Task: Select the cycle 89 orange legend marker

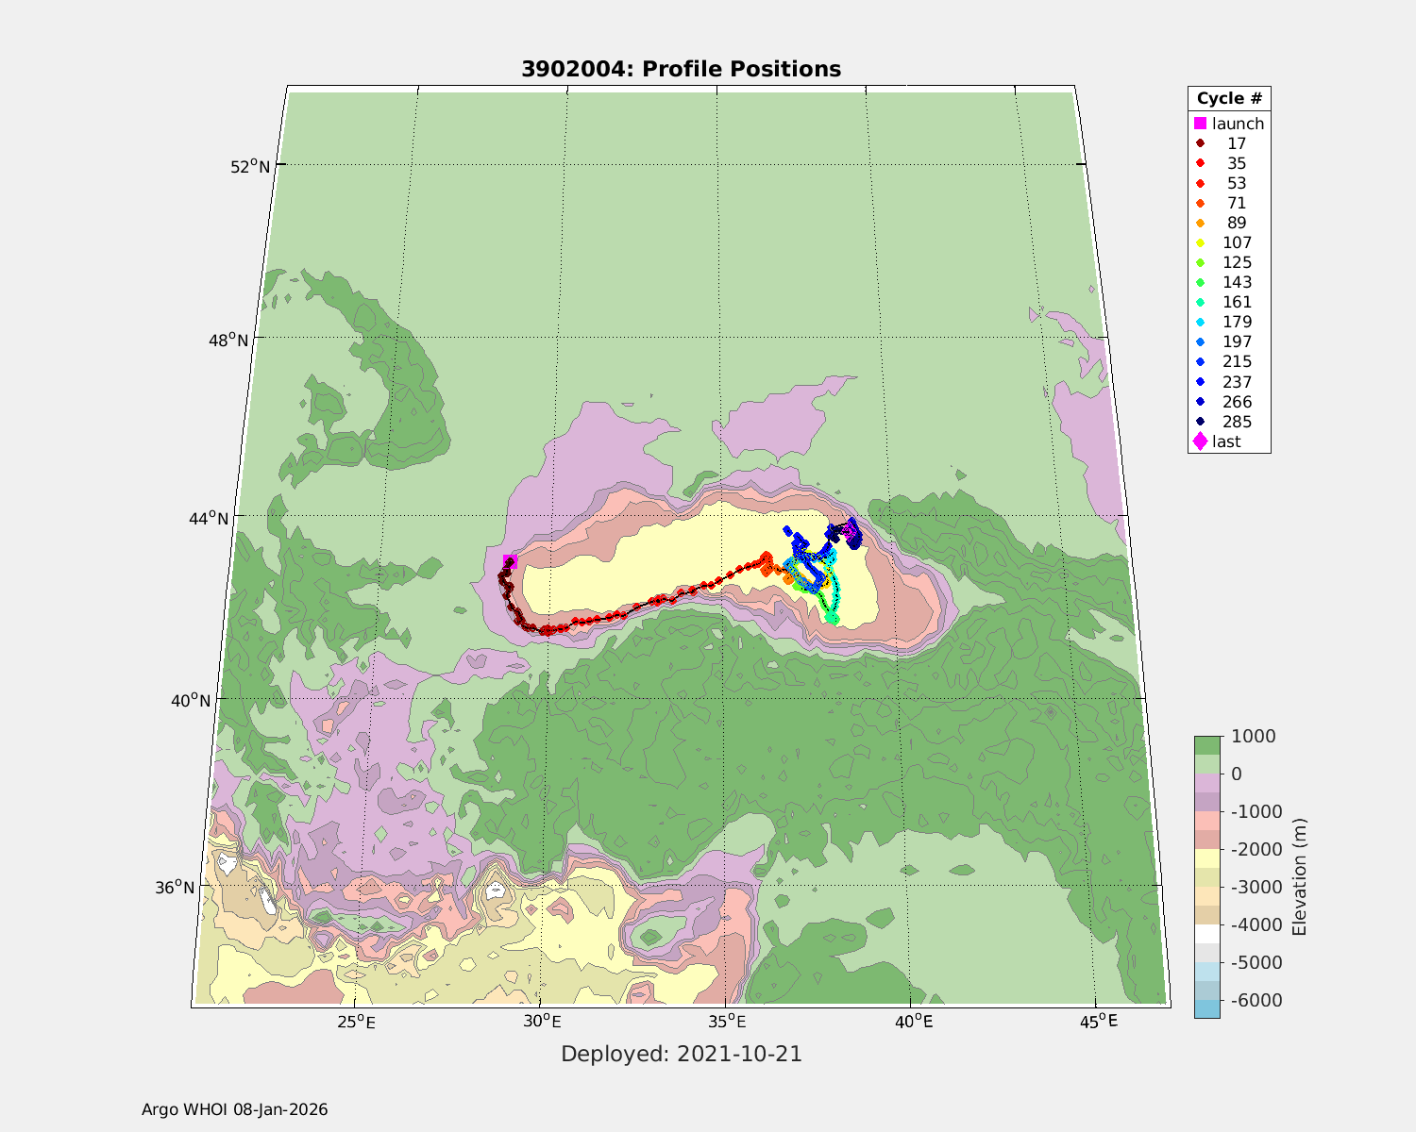Action: coord(1200,223)
